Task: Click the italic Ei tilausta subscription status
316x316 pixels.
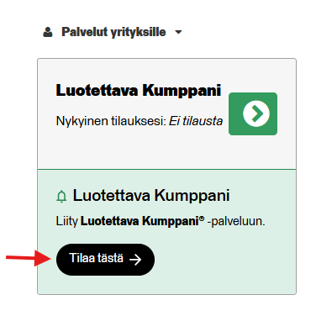Action: 196,121
